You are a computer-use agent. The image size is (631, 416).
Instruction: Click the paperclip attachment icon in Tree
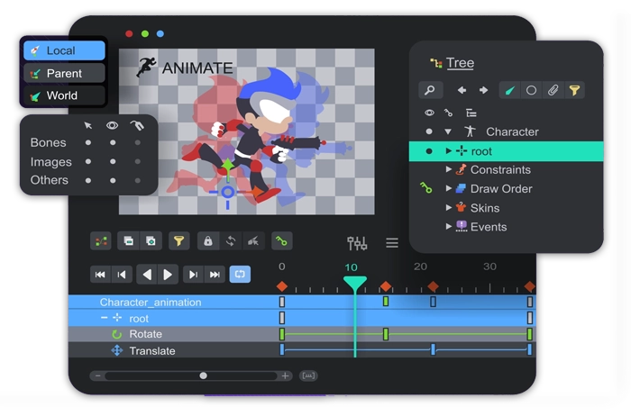[553, 90]
